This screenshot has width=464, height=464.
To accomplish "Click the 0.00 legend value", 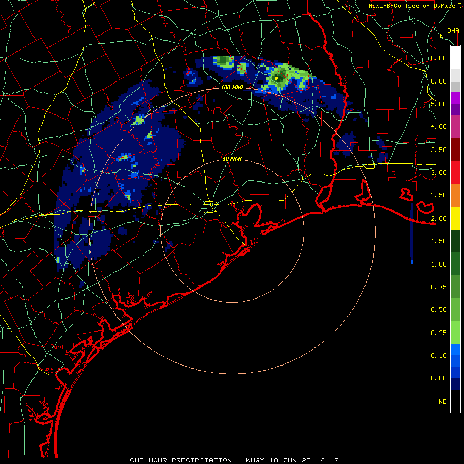I will click(439, 378).
